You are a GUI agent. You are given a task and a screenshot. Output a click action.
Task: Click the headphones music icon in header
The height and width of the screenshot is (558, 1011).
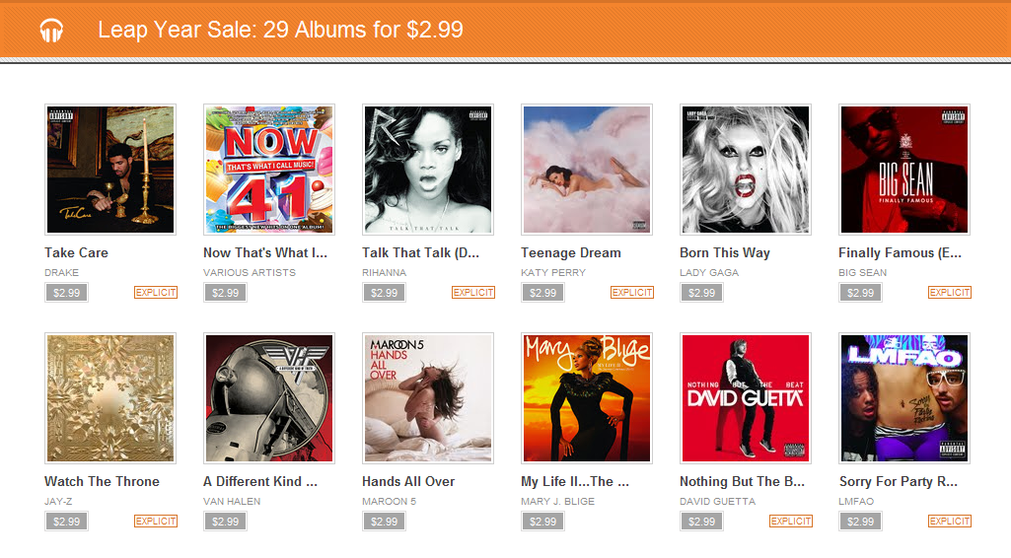[x=51, y=31]
